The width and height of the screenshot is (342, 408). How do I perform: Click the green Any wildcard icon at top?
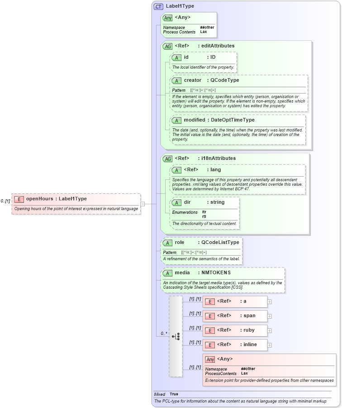(167, 18)
